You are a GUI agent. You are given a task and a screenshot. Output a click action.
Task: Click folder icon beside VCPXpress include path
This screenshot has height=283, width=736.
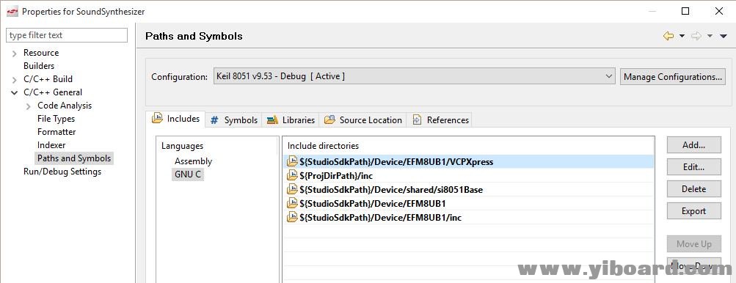(x=292, y=161)
